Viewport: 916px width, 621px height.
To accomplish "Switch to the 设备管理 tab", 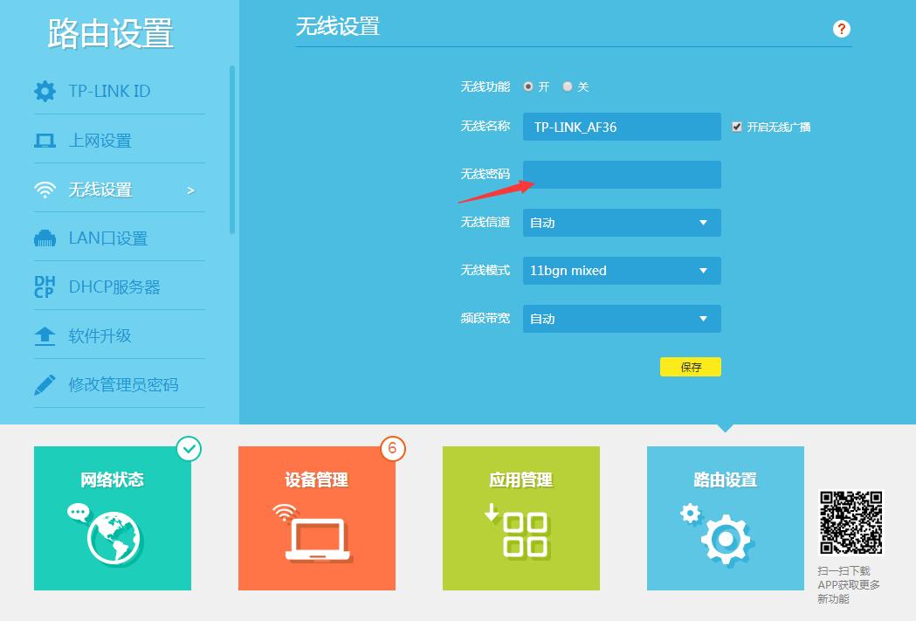I will point(316,518).
